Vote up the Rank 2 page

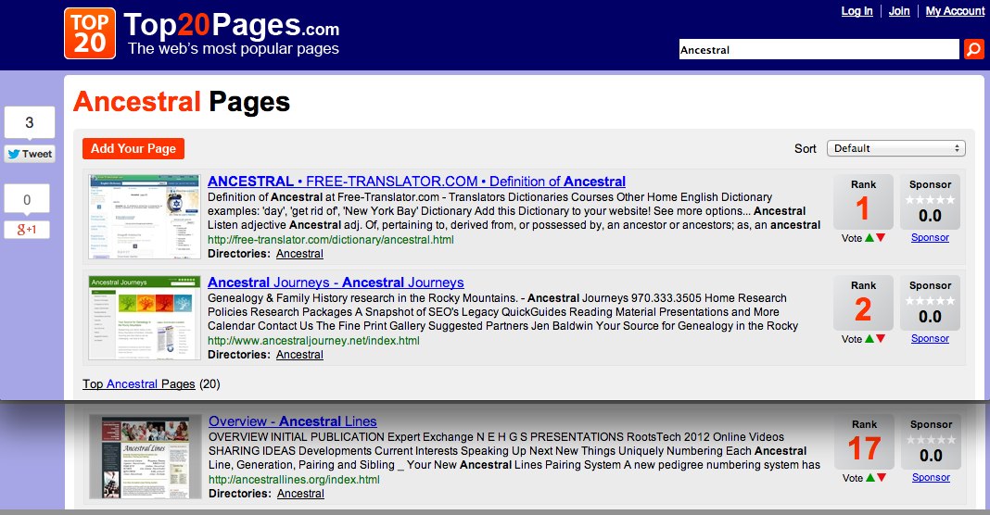[869, 339]
